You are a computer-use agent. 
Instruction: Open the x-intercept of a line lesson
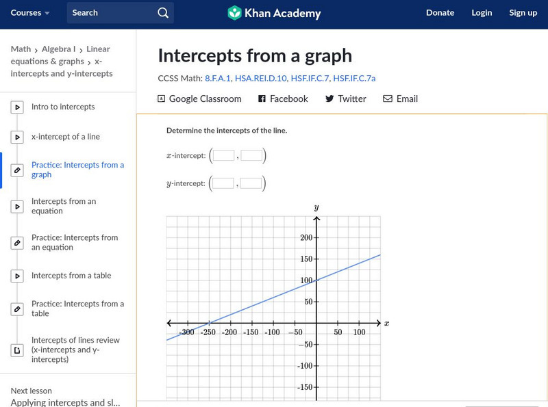66,137
